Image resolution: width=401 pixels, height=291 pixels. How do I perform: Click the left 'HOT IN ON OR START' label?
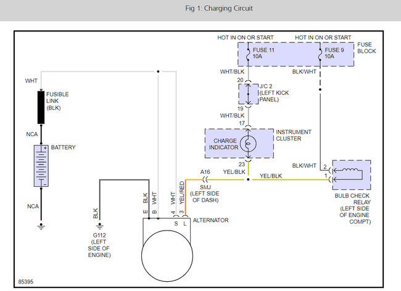pyautogui.click(x=246, y=38)
